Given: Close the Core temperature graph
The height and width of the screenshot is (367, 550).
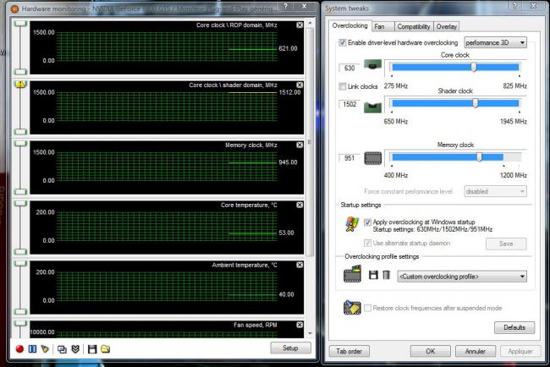Looking at the screenshot, I should pos(300,205).
